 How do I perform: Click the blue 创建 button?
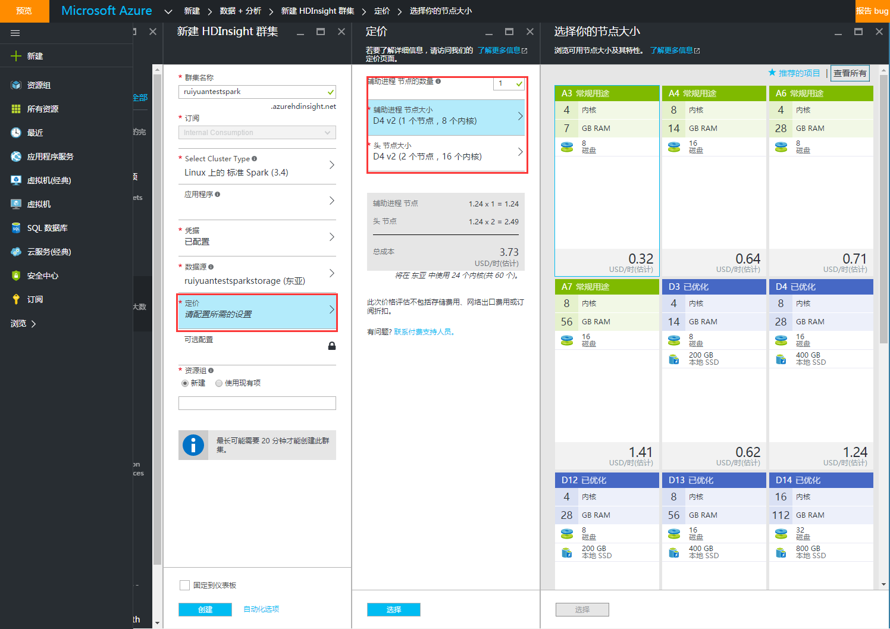(x=205, y=609)
